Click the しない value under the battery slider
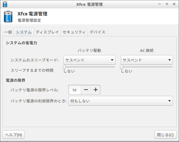 click(69, 71)
